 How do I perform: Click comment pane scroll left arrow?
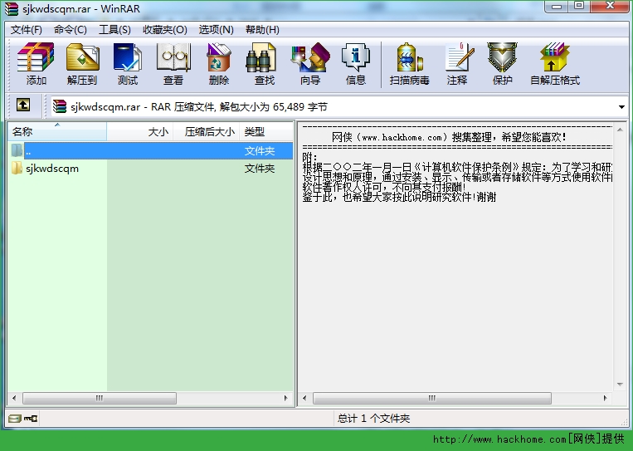[x=304, y=398]
